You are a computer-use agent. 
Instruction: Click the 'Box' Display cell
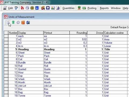31,89
